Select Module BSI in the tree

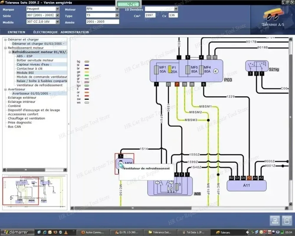point(25,73)
